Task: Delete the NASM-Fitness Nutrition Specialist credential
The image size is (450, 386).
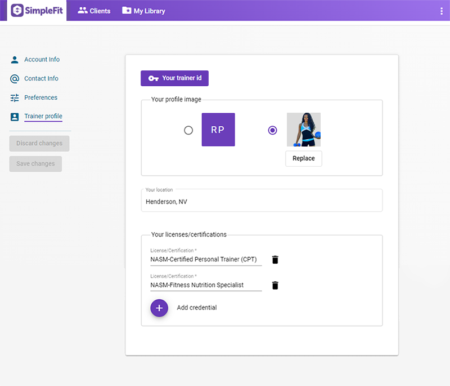Action: pyautogui.click(x=275, y=286)
